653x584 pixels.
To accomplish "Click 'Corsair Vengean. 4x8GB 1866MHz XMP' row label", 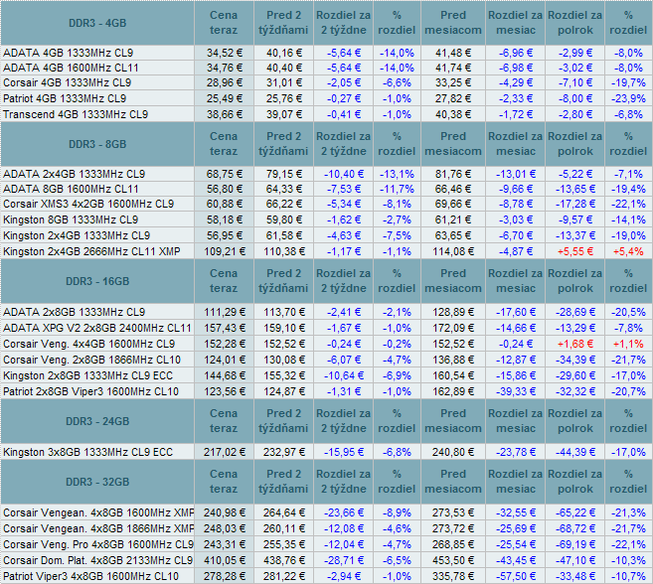I will [x=98, y=528].
